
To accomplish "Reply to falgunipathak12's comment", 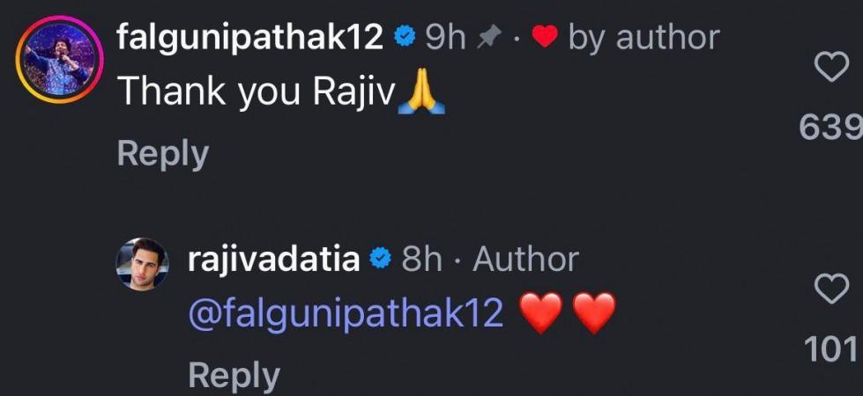I will click(163, 153).
